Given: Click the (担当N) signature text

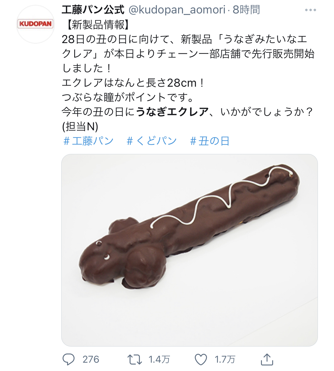Looking at the screenshot, I should click(80, 127).
